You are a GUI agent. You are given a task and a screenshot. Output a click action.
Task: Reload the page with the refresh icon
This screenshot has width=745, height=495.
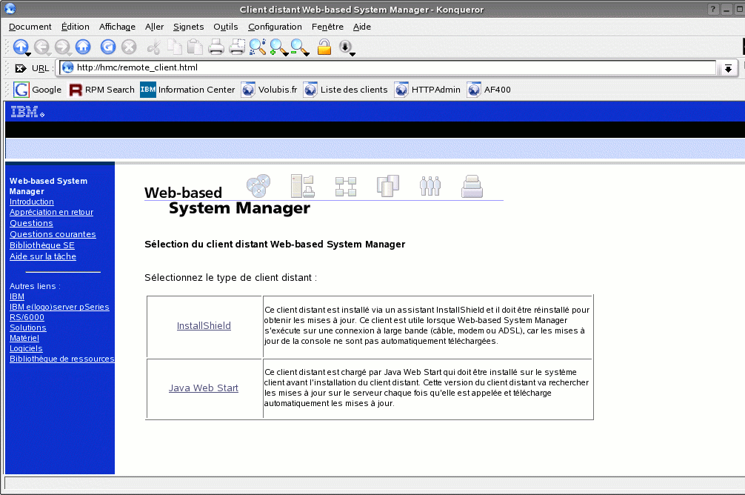(x=108, y=47)
